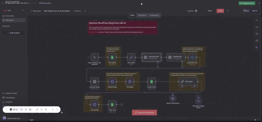Open the Generate article OpenAI node
This screenshot has width=262, height=122.
[151, 57]
